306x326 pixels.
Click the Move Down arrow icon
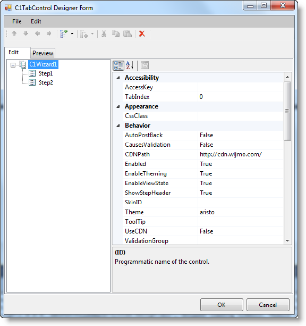point(25,34)
